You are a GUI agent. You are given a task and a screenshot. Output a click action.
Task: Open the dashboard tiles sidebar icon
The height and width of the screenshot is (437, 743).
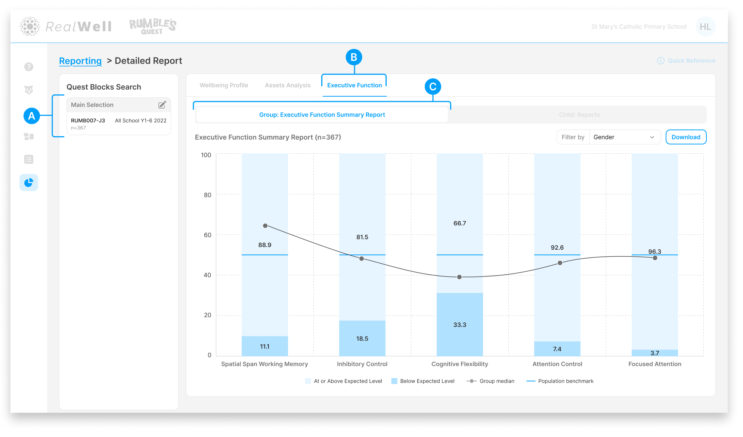coord(29,137)
